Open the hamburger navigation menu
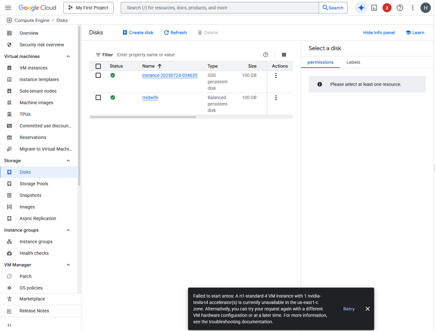The width and height of the screenshot is (435, 331). [8, 8]
